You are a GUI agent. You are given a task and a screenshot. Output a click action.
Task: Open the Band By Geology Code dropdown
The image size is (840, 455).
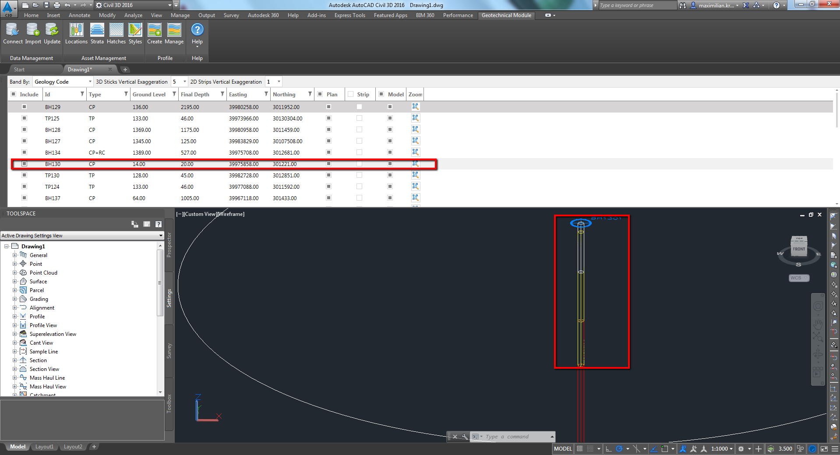(63, 82)
